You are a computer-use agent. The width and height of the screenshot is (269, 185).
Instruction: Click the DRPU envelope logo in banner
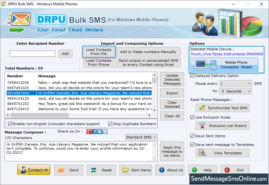19,23
